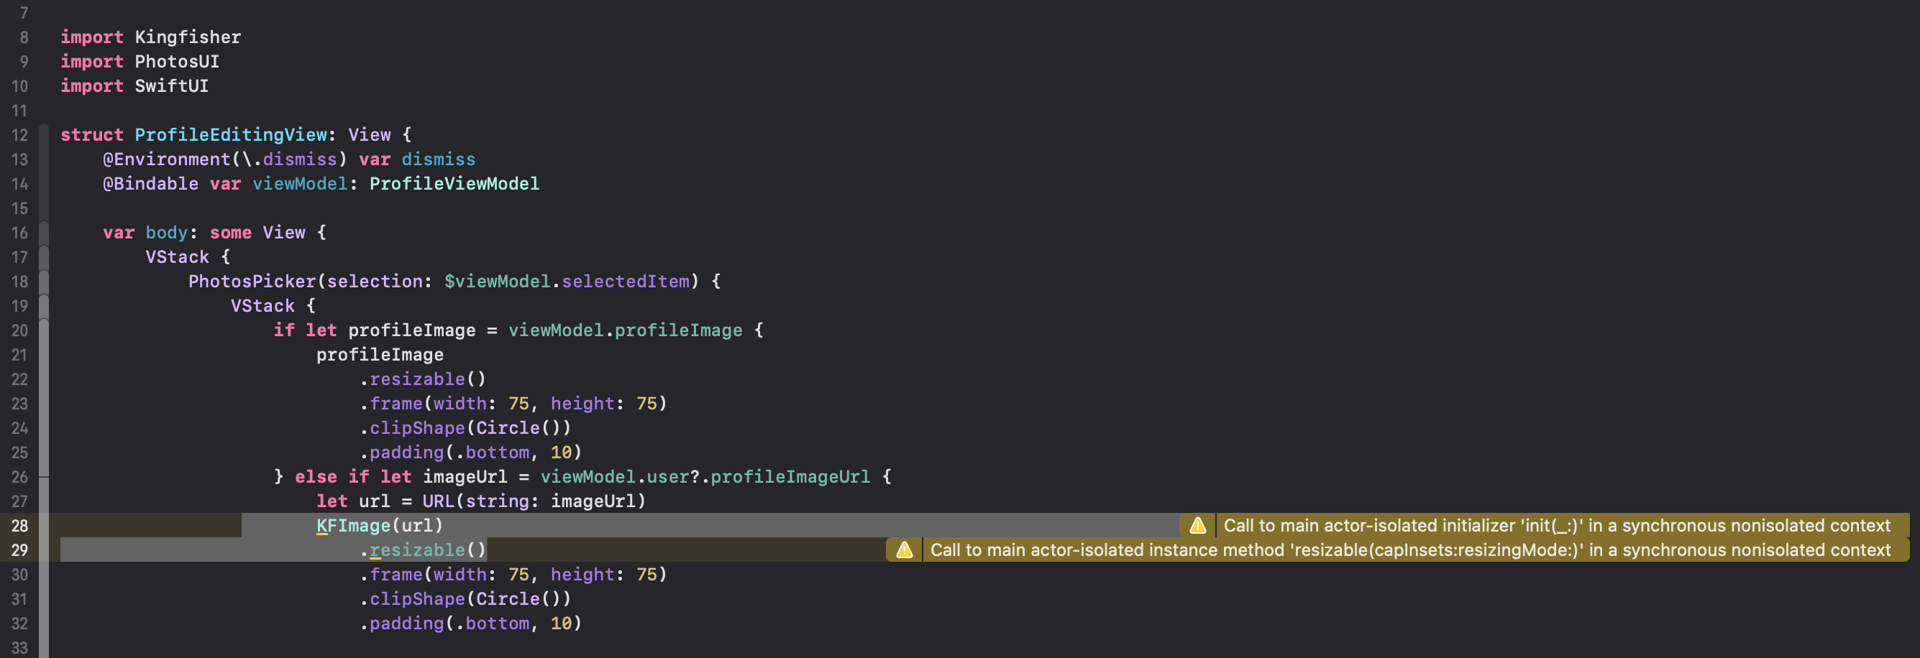This screenshot has width=1920, height=658.
Task: Click the ".padding" modifier on line 32
Action: tap(402, 624)
